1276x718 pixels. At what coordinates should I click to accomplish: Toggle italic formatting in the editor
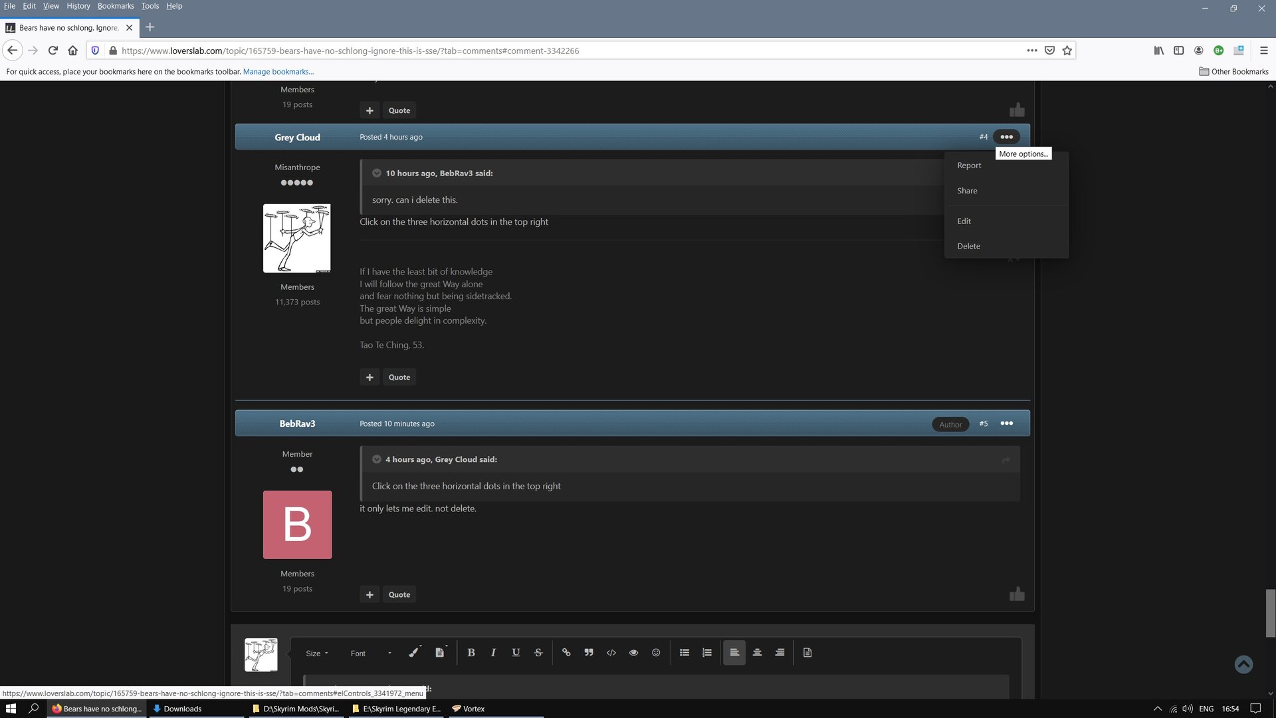click(x=493, y=653)
